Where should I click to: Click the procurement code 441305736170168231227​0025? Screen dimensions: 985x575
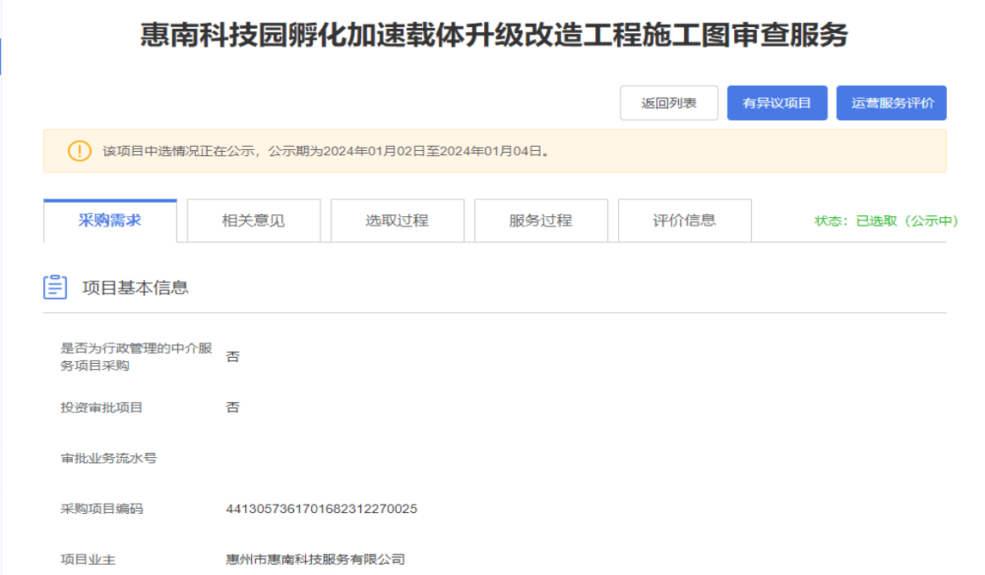(321, 509)
